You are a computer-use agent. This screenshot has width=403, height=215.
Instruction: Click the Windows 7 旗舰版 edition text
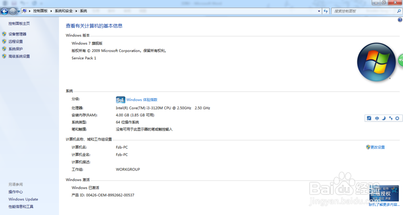coord(87,44)
